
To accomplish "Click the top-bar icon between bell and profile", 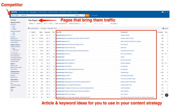I will [165, 12].
